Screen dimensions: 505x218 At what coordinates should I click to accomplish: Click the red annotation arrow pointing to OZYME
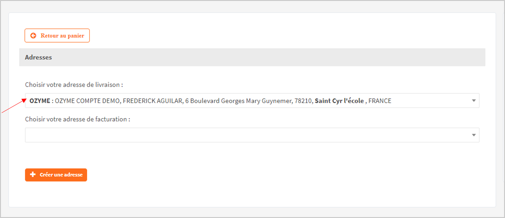coord(13,106)
